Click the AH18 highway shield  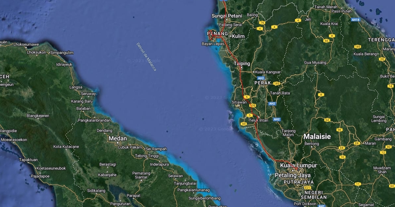click(x=355, y=20)
